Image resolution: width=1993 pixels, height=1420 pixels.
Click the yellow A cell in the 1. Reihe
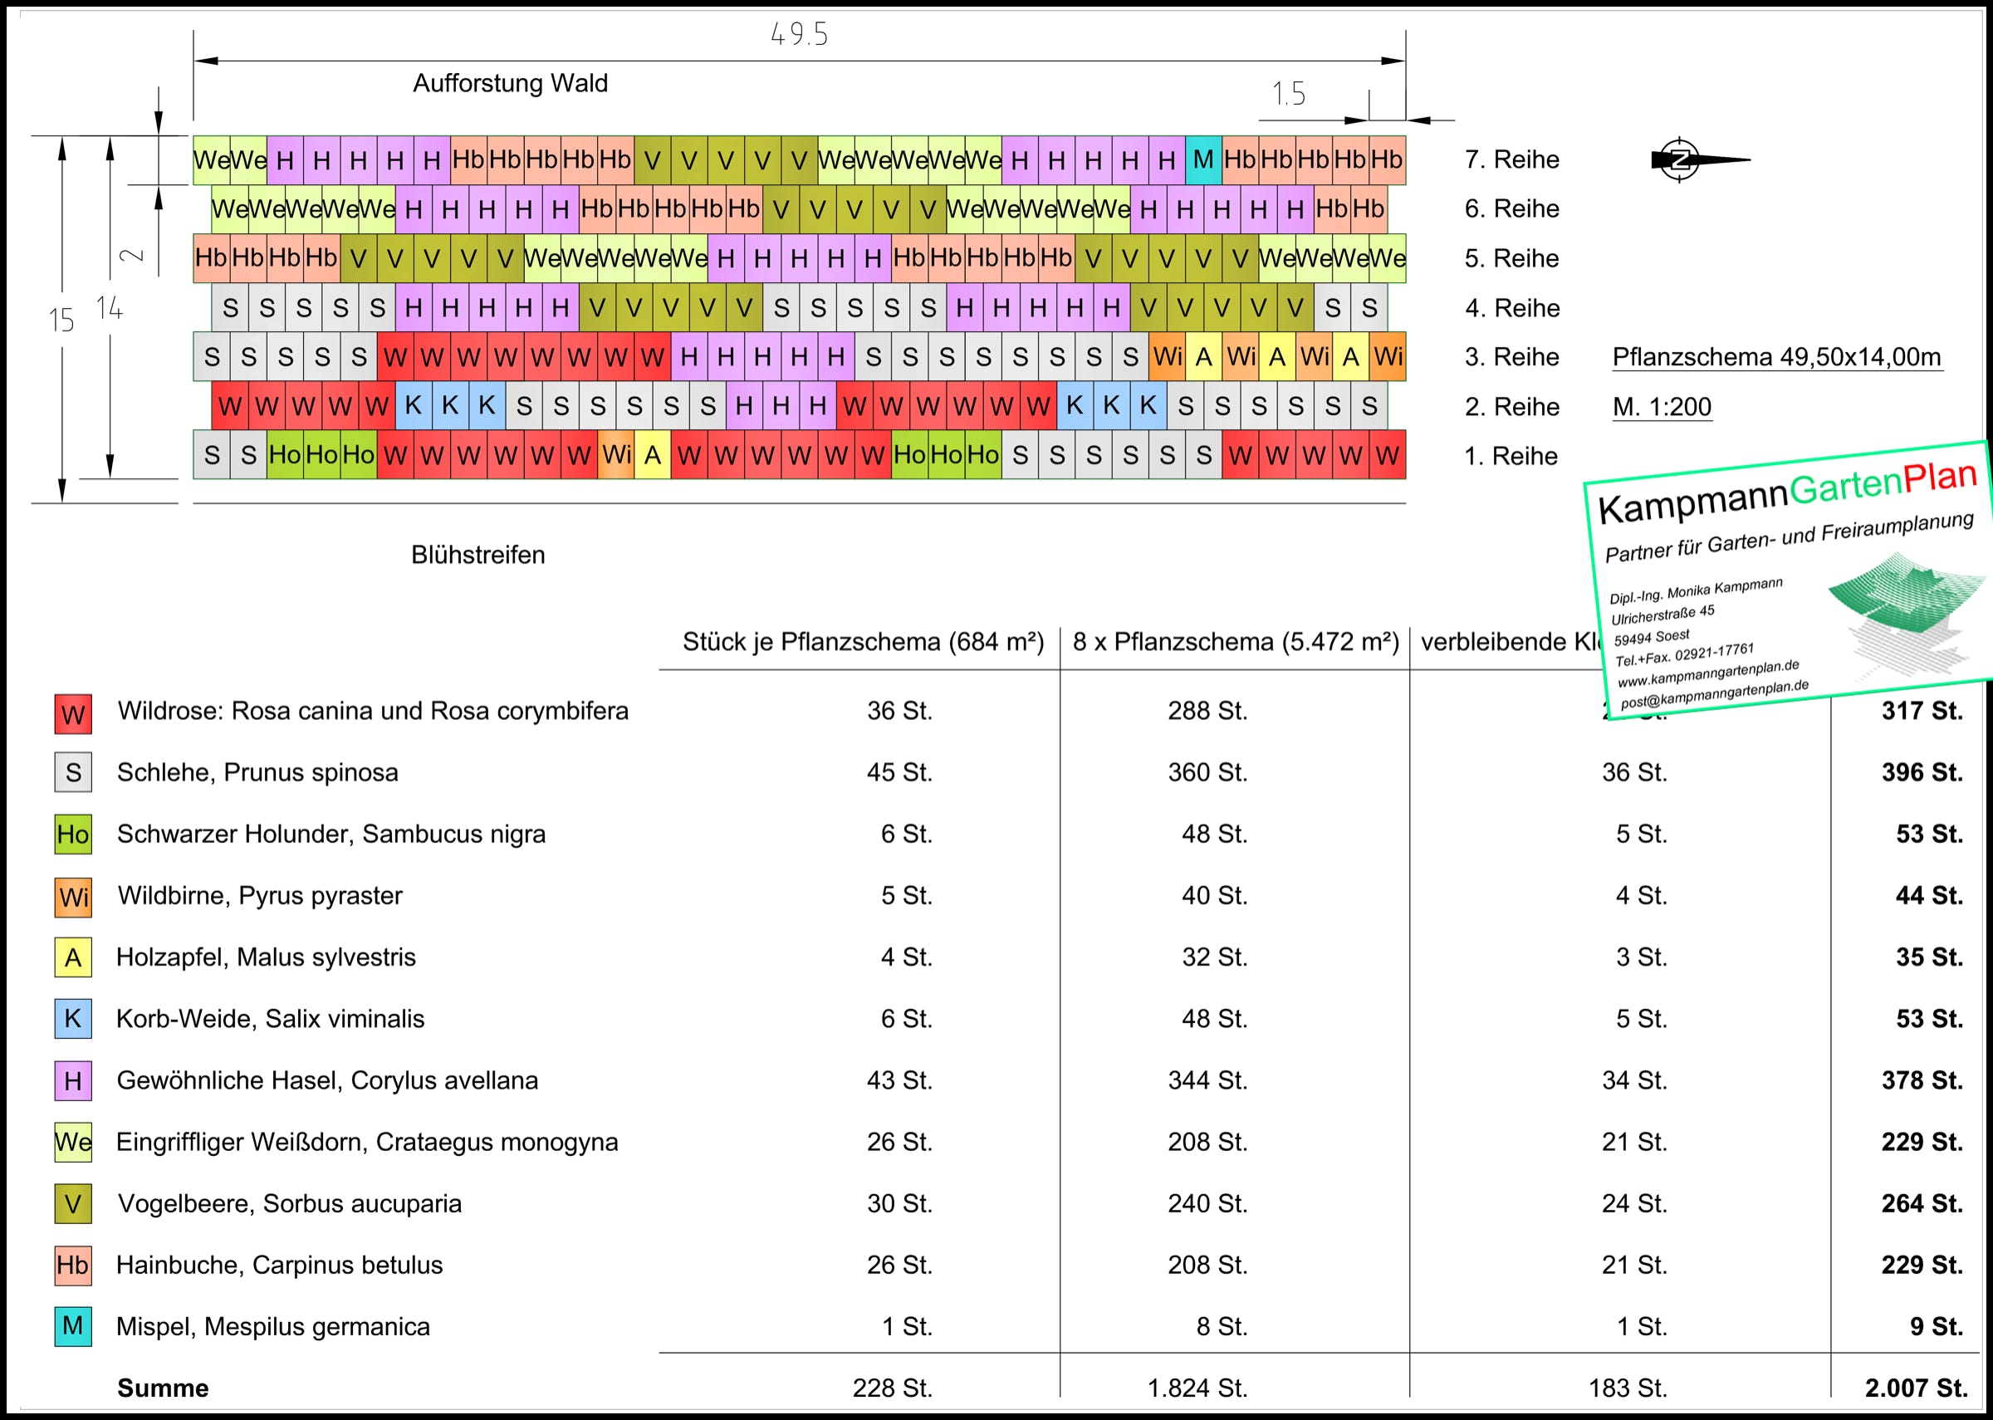(653, 455)
